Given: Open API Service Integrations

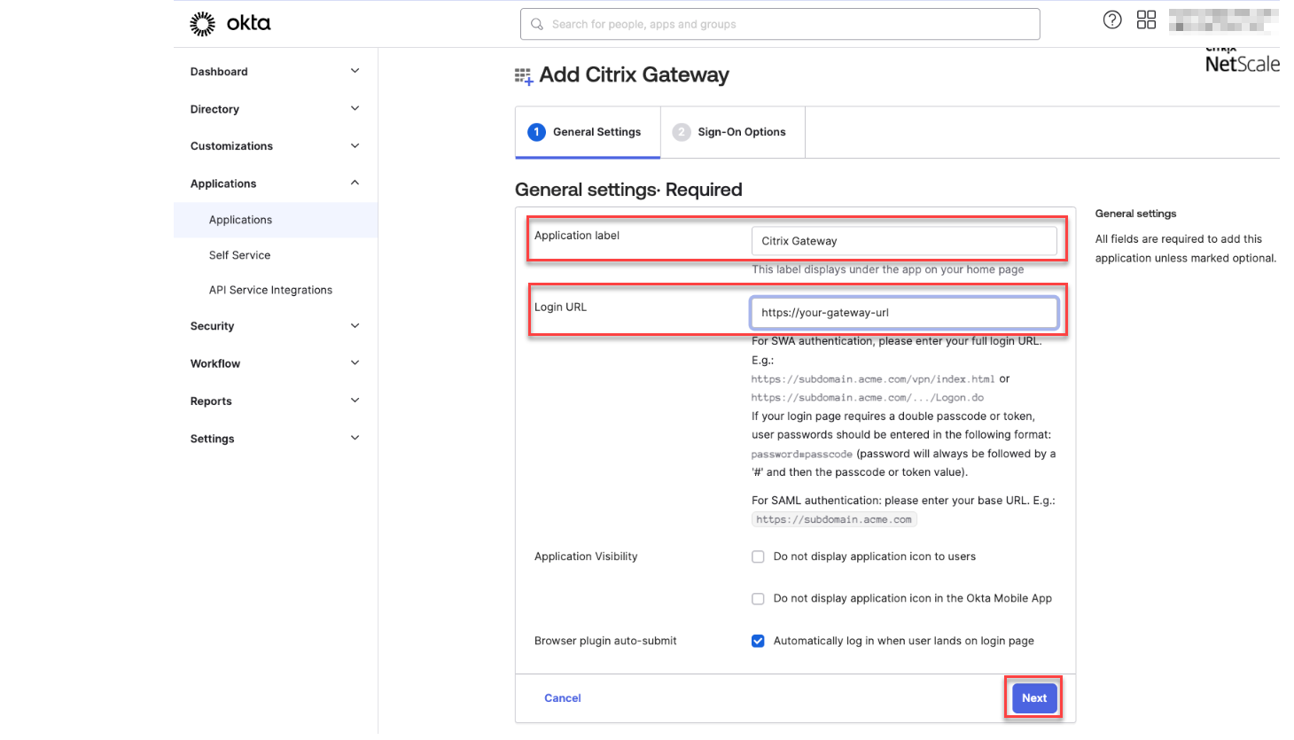Looking at the screenshot, I should [270, 290].
